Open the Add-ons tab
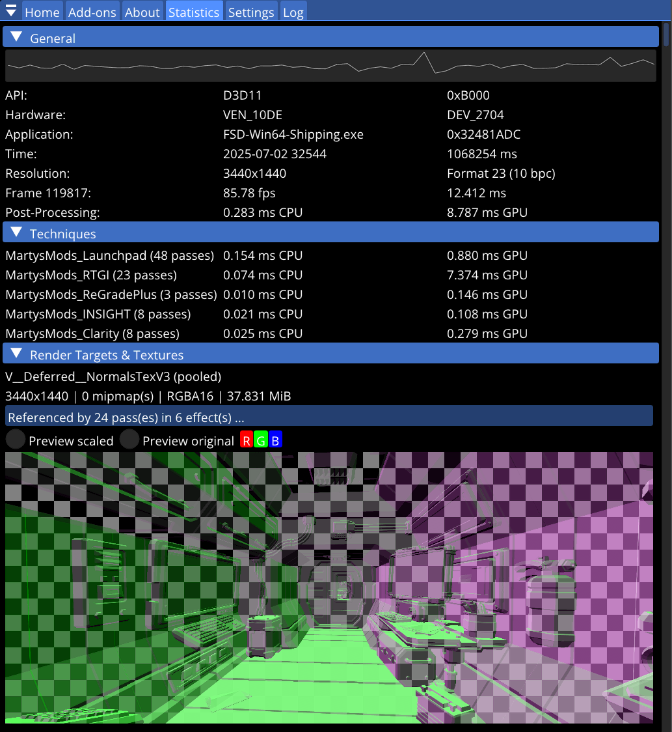This screenshot has height=732, width=672. [x=92, y=12]
